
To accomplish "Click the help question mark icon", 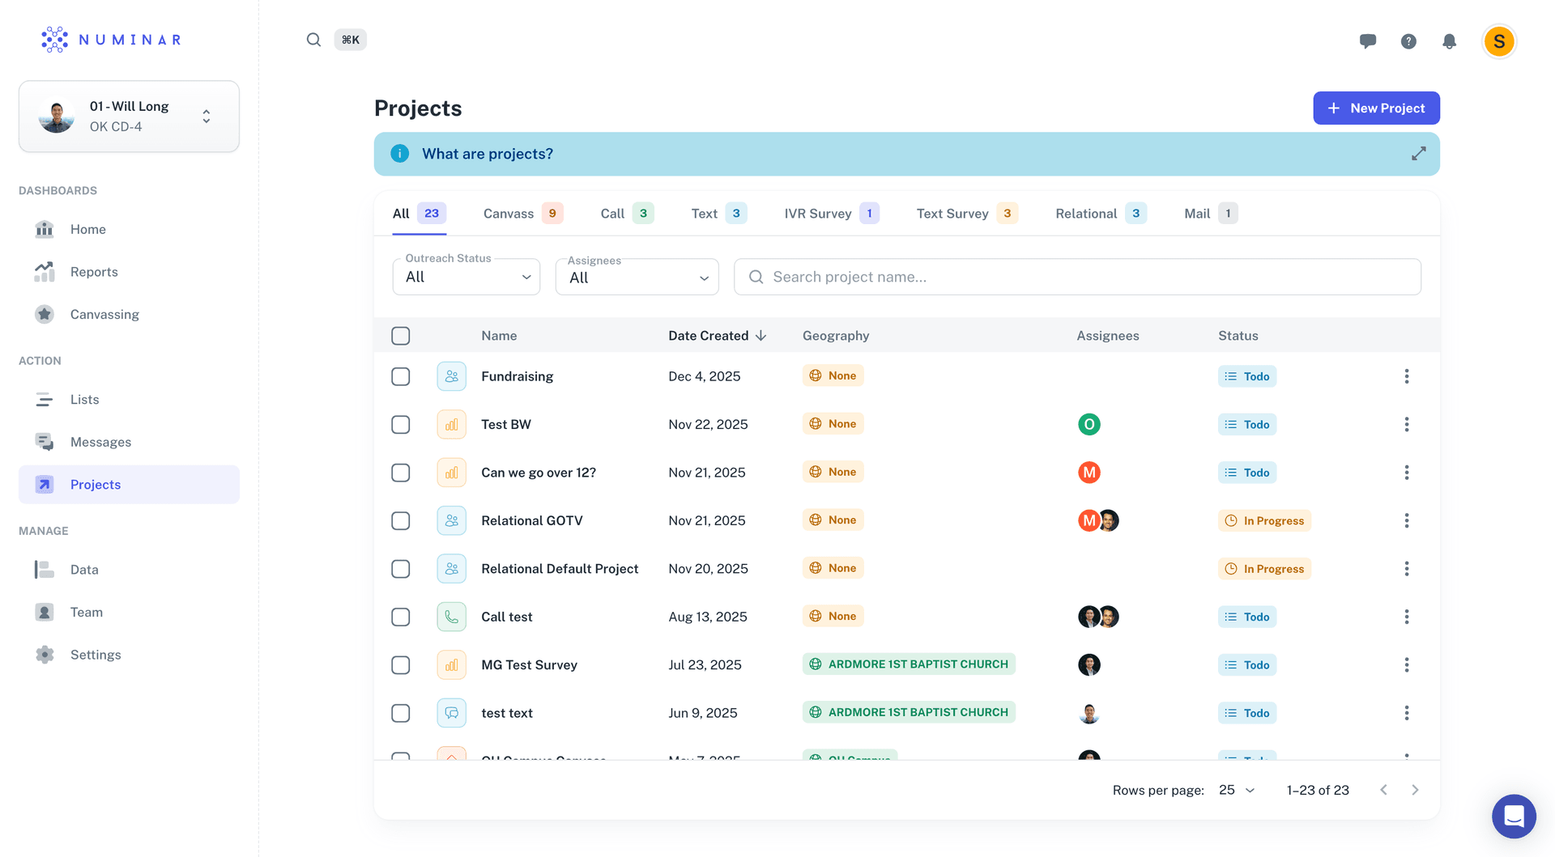I will point(1408,41).
